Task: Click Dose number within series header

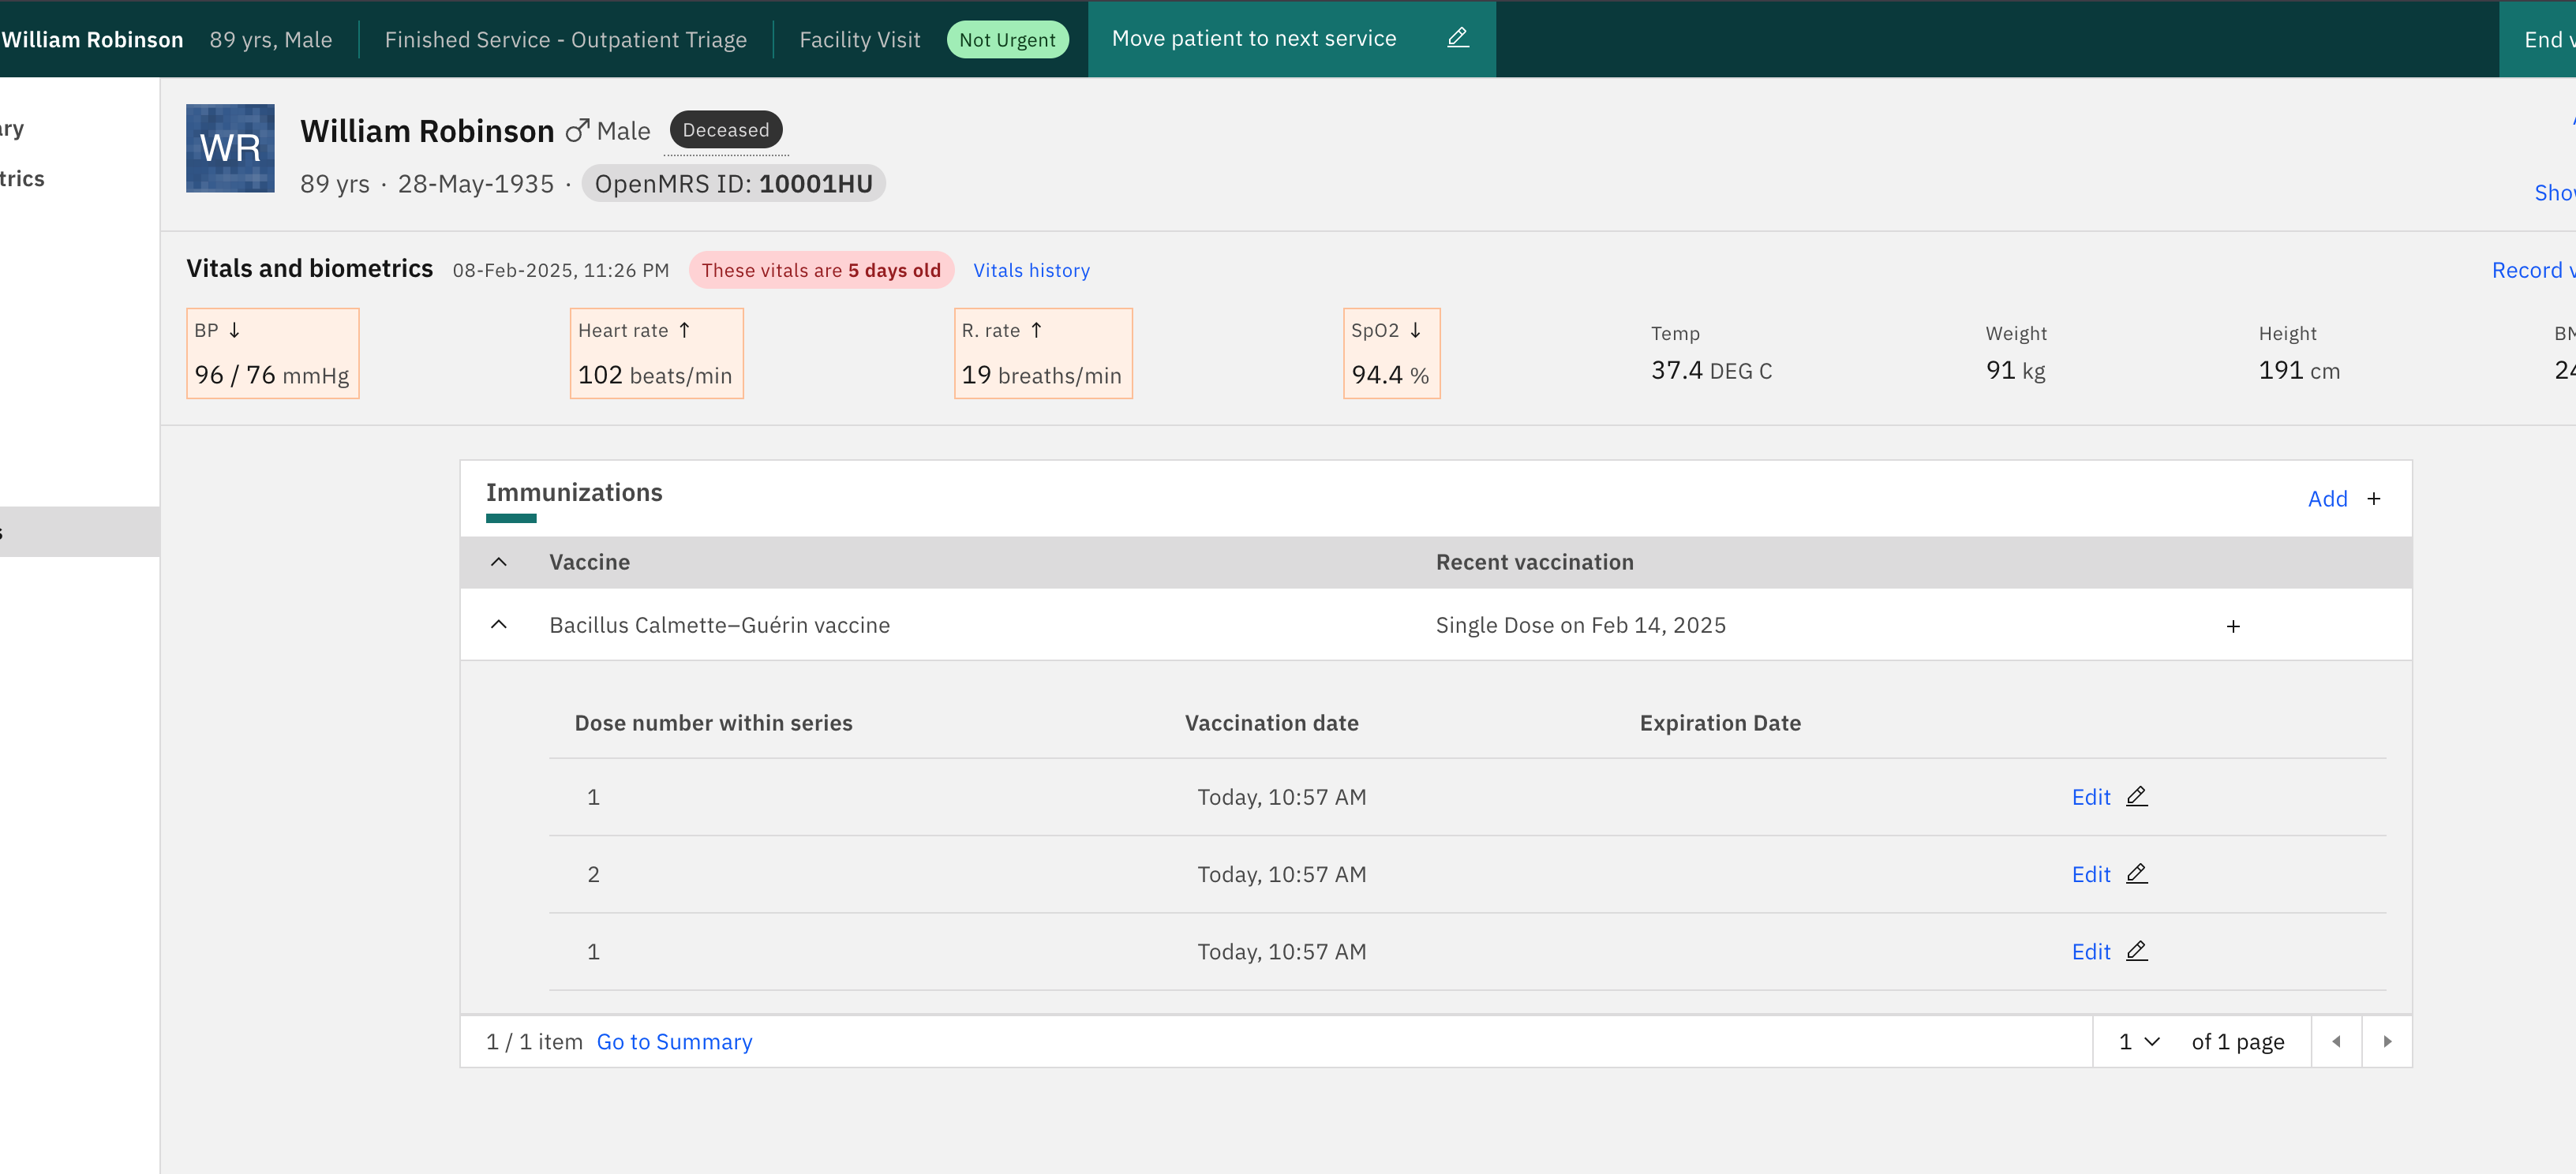Action: pos(713,723)
